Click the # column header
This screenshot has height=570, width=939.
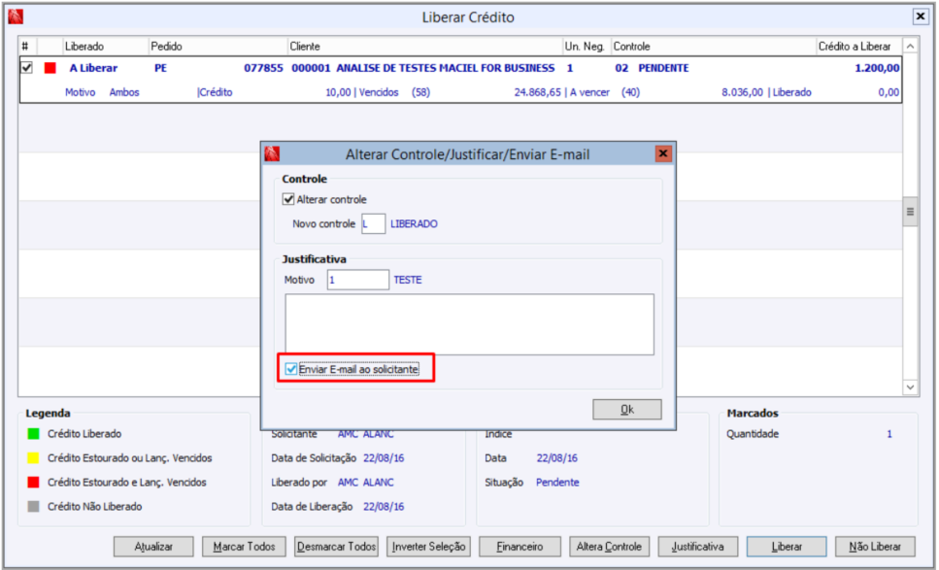pos(27,46)
